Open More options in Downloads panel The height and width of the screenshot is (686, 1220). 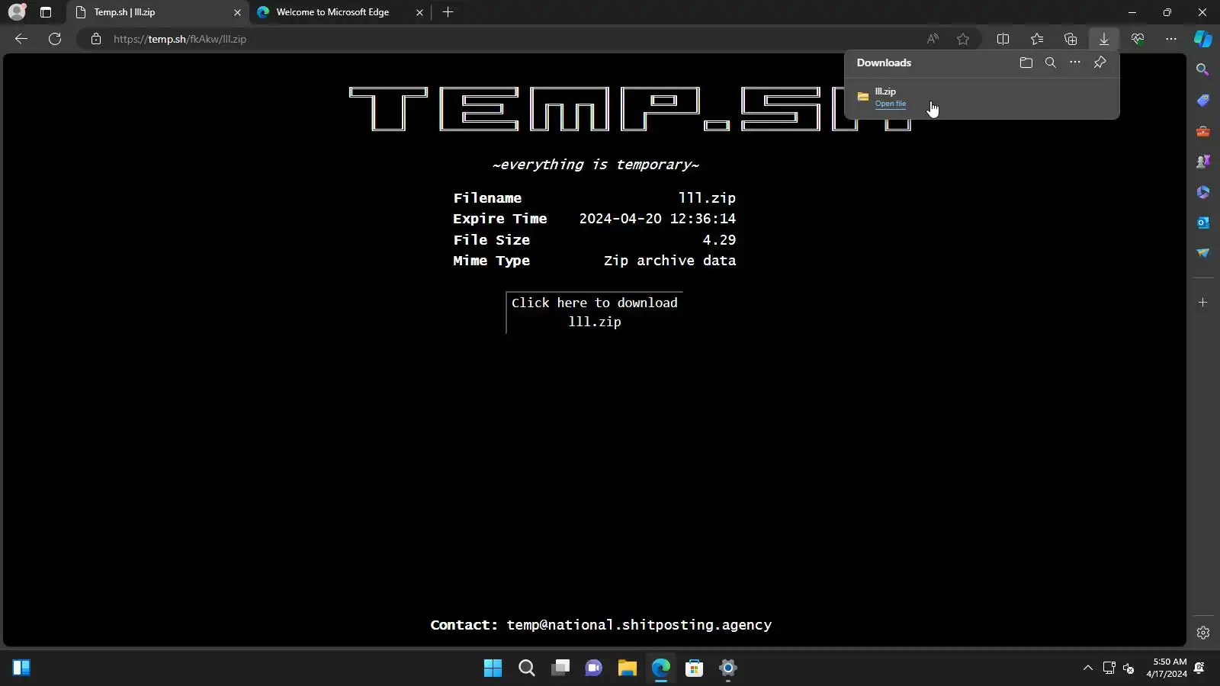click(x=1074, y=63)
